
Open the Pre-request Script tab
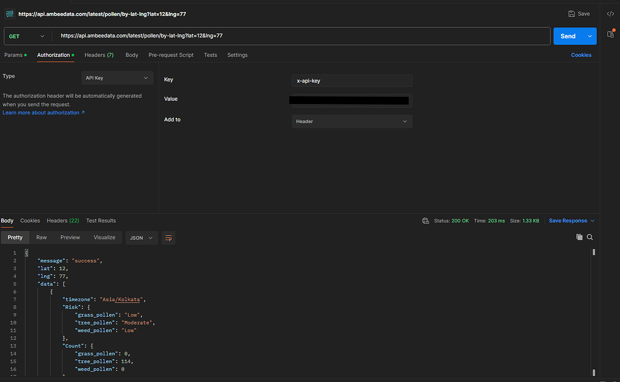[171, 54]
